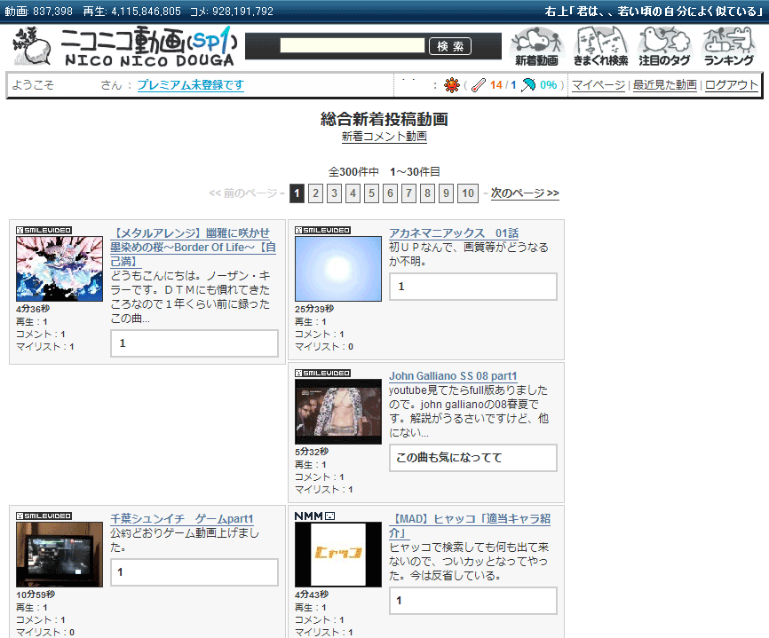Open 【MAD】ヒャッコ「適当キャラ紹介」 title

tap(470, 525)
